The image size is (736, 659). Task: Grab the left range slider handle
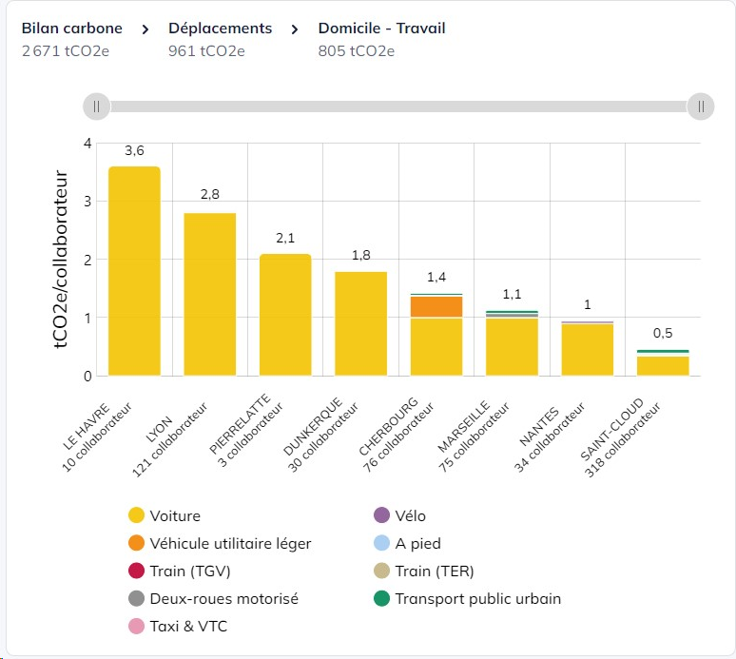coord(96,107)
